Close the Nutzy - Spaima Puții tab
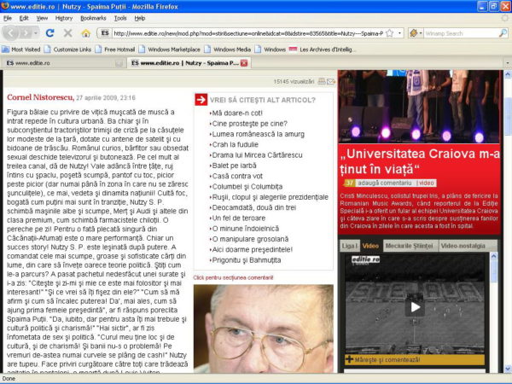The width and height of the screenshot is (512, 384). [x=246, y=62]
